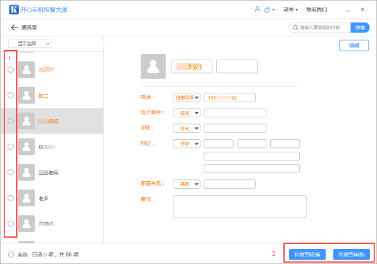Click the back arrow beside 通讯录
This screenshot has height=264, width=377.
point(14,28)
